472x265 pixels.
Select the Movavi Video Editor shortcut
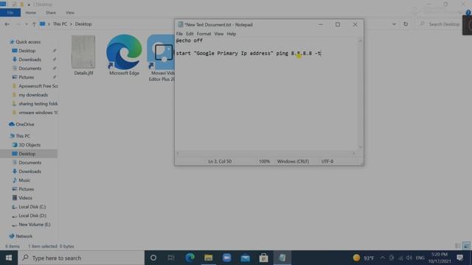click(x=161, y=57)
